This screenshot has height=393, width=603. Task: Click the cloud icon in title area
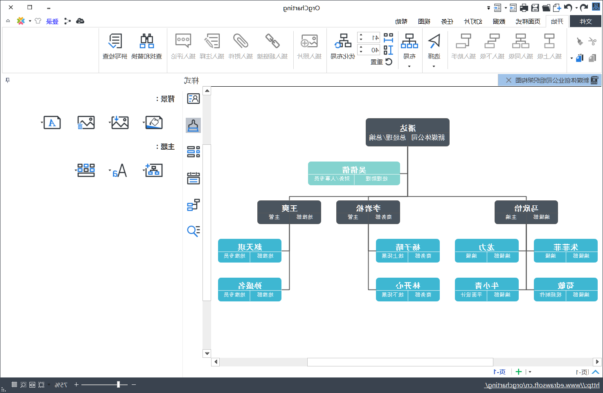pos(80,21)
